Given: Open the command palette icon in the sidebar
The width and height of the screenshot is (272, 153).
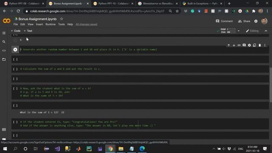Looking at the screenshot, I should click(x=4, y=130).
